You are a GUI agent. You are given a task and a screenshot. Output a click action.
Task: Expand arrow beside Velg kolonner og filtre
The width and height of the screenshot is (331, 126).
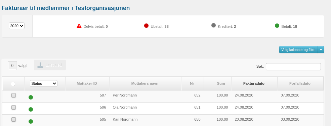tap(321, 50)
